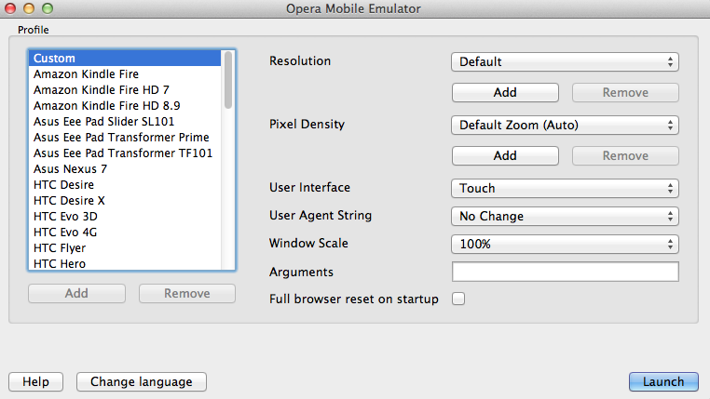Click Add button under Resolution
The width and height of the screenshot is (710, 399).
tap(505, 93)
